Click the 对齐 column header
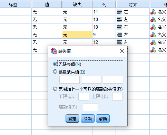Viewport: 167px width, 135px height. point(132,4)
